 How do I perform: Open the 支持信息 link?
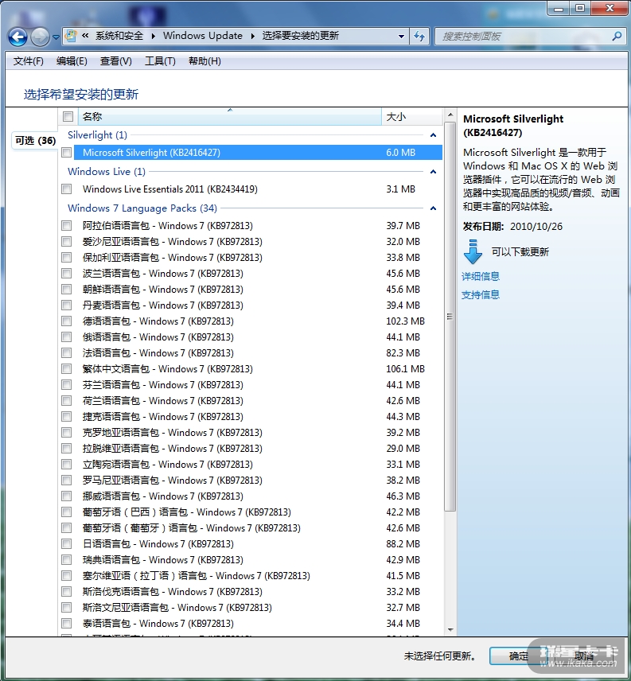(481, 294)
